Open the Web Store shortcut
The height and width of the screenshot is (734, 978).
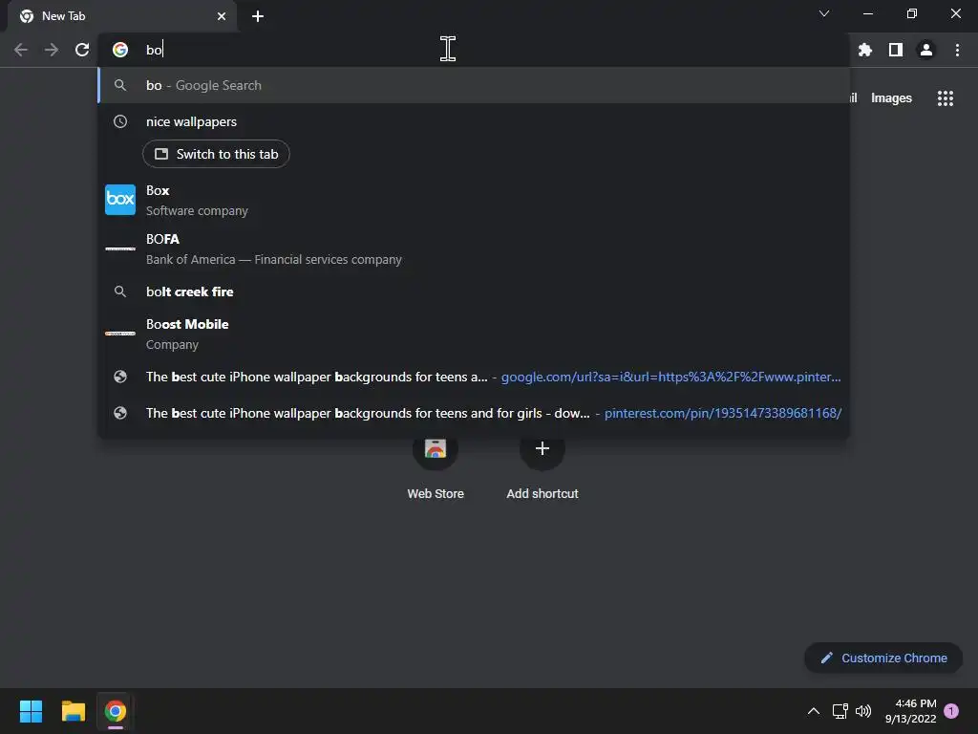(x=436, y=465)
